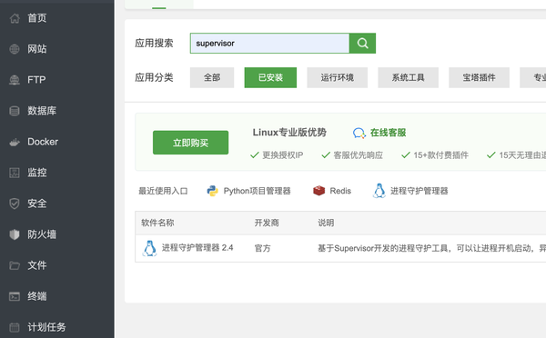Click the database cylinder icon
Viewport: 546px width, 338px height.
tap(15, 111)
